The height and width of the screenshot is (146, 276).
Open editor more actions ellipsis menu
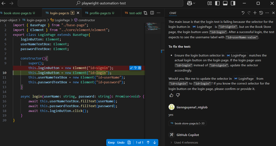pyautogui.click(x=158, y=13)
